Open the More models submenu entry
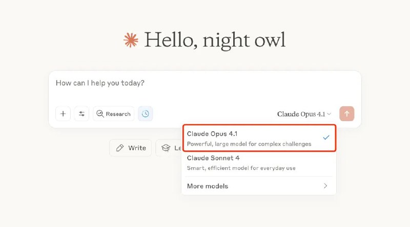Viewport: 410px width, 227px height. [x=208, y=186]
